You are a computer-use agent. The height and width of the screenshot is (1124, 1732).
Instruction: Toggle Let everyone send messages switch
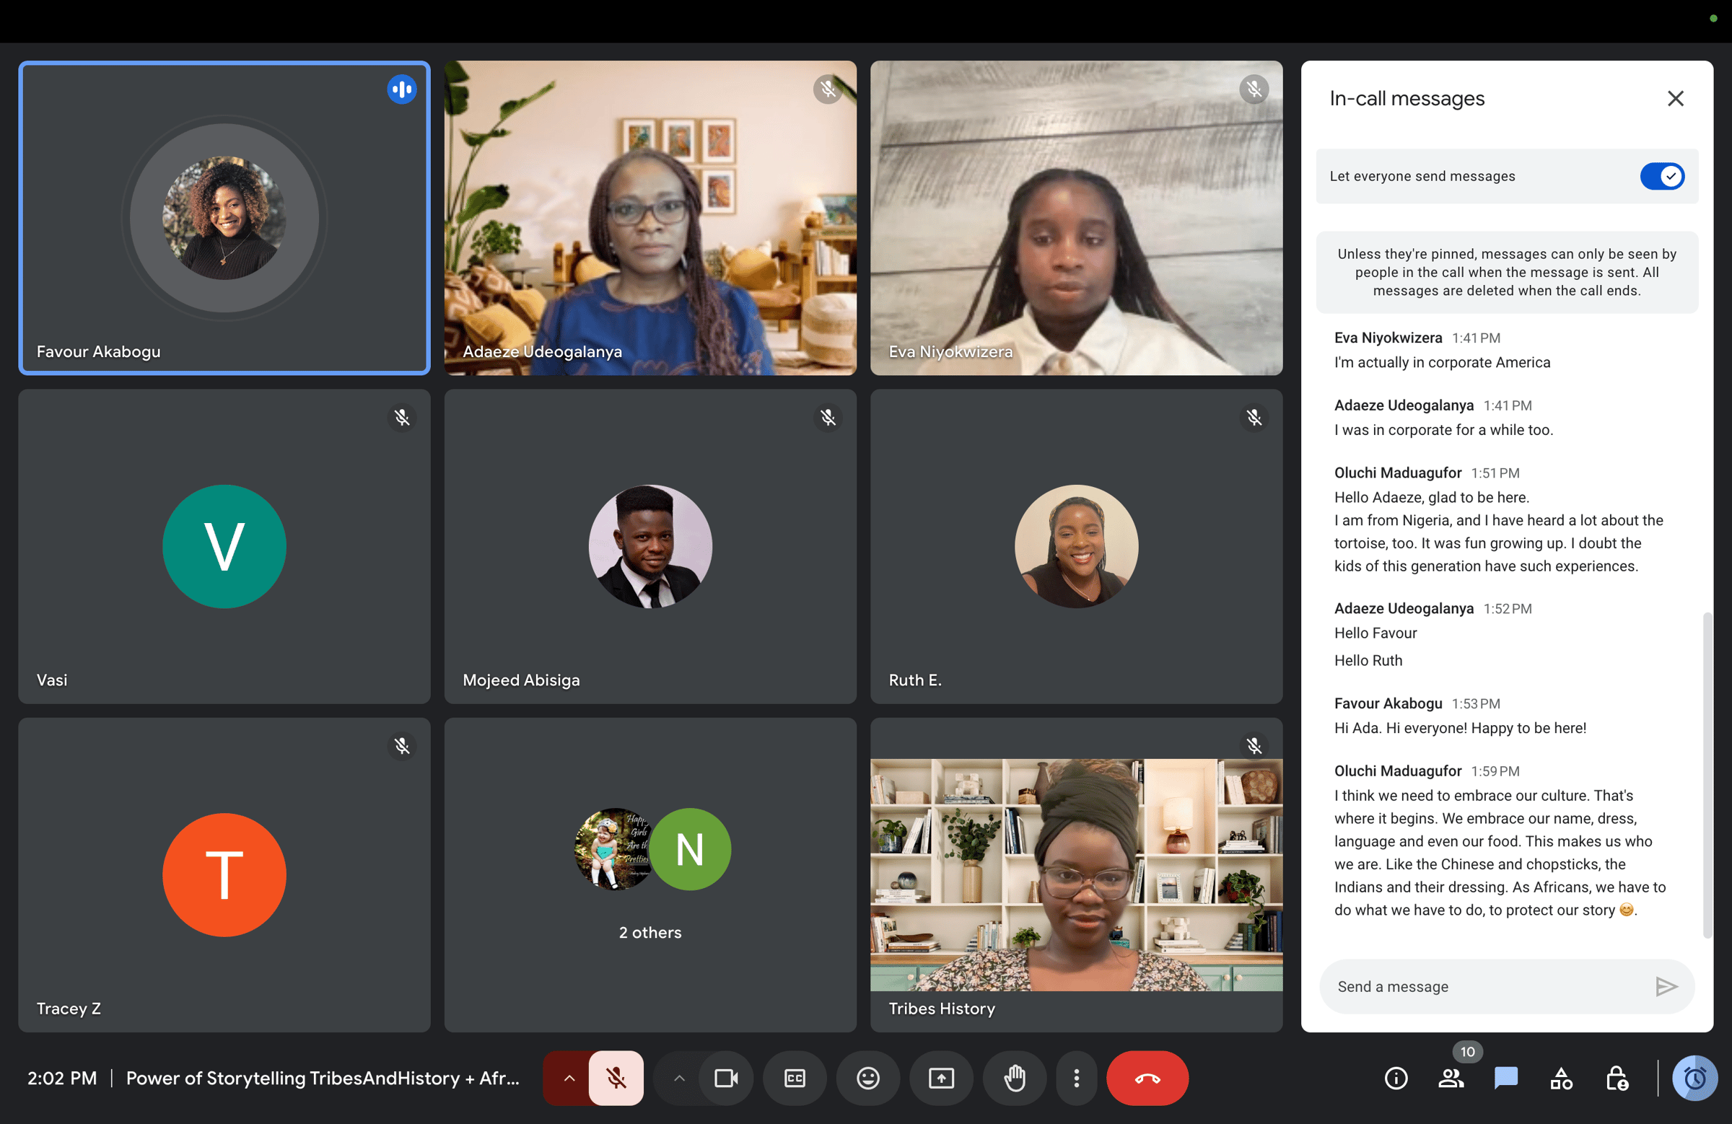1661,176
